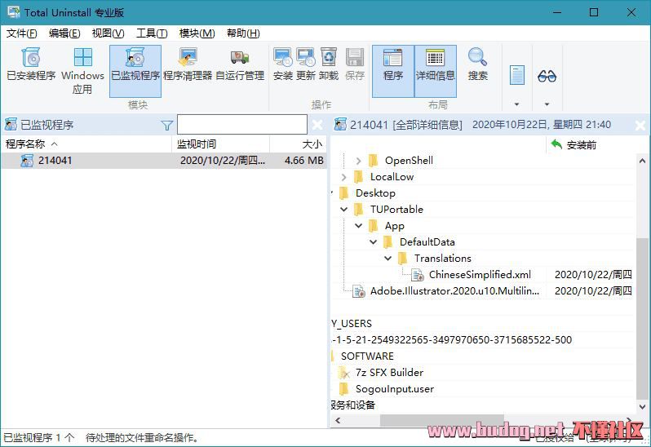Open the 文件(F) menu

point(21,33)
